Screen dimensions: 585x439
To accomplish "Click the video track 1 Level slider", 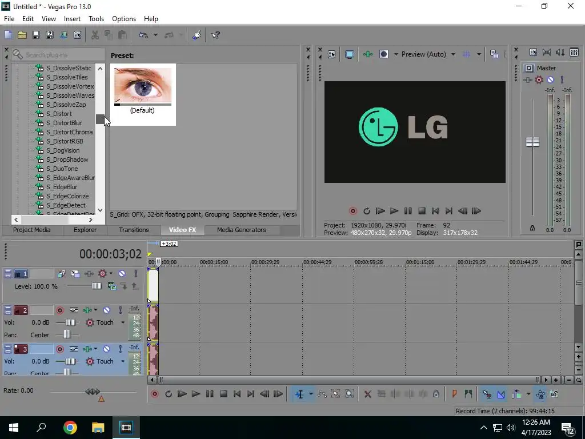I will 96,286.
